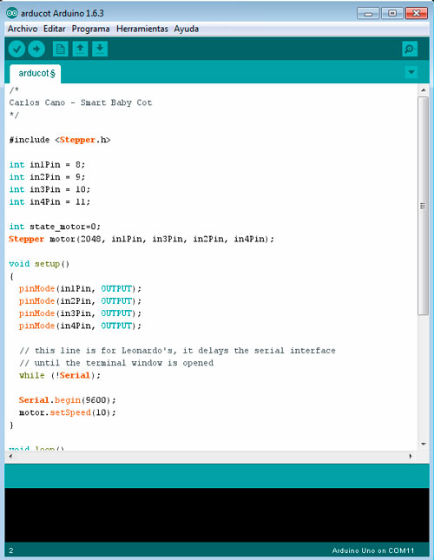Click the line number '2' in status bar
The height and width of the screenshot is (560, 434).
coord(11,550)
